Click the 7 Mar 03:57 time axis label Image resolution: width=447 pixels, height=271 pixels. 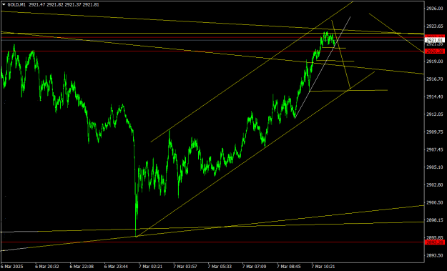click(x=185, y=267)
